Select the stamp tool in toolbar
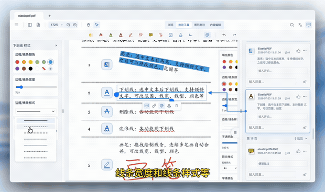Screen dimensions: 325x192 (180, 35)
